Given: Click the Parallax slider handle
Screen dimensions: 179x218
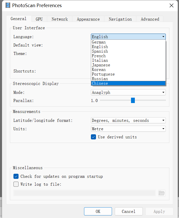Looking at the screenshot, I should 133,100.
